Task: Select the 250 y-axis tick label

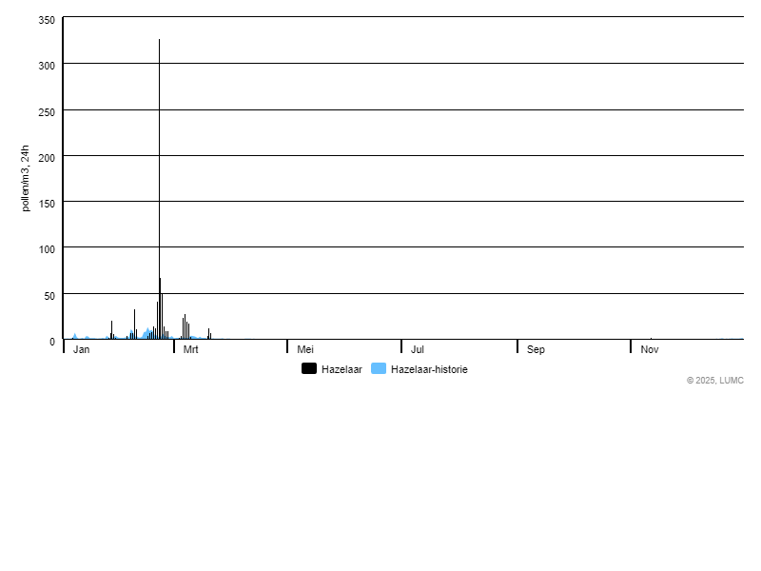Action: (47, 111)
